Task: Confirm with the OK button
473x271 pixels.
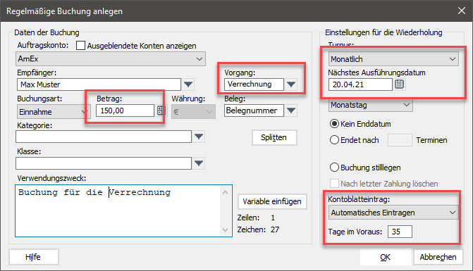Action: point(385,257)
